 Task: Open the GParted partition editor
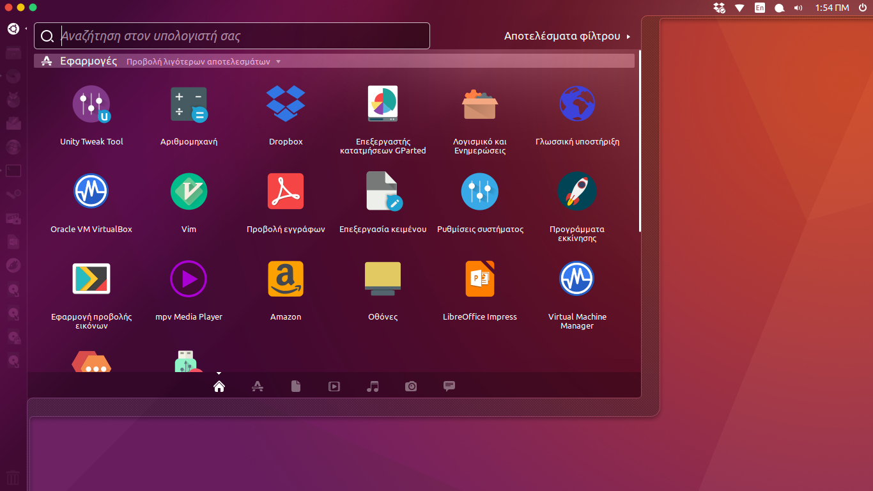[x=383, y=104]
